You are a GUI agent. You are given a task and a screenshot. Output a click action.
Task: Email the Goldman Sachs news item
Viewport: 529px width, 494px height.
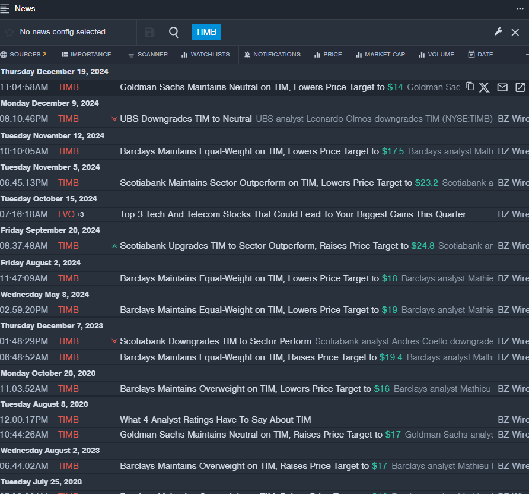(x=502, y=87)
